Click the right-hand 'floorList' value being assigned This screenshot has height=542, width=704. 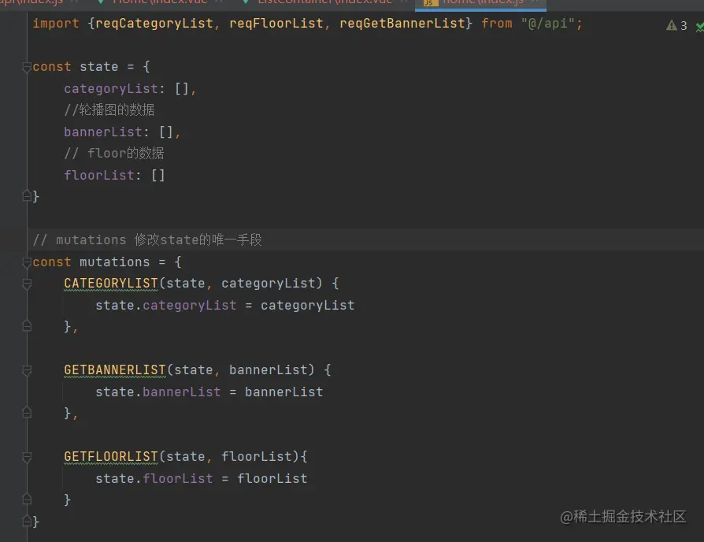(x=272, y=479)
